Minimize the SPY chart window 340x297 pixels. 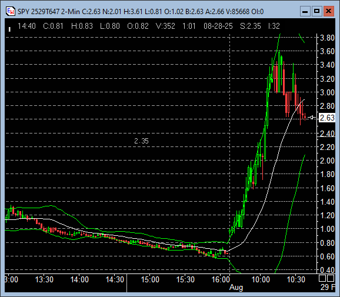pyautogui.click(x=305, y=11)
